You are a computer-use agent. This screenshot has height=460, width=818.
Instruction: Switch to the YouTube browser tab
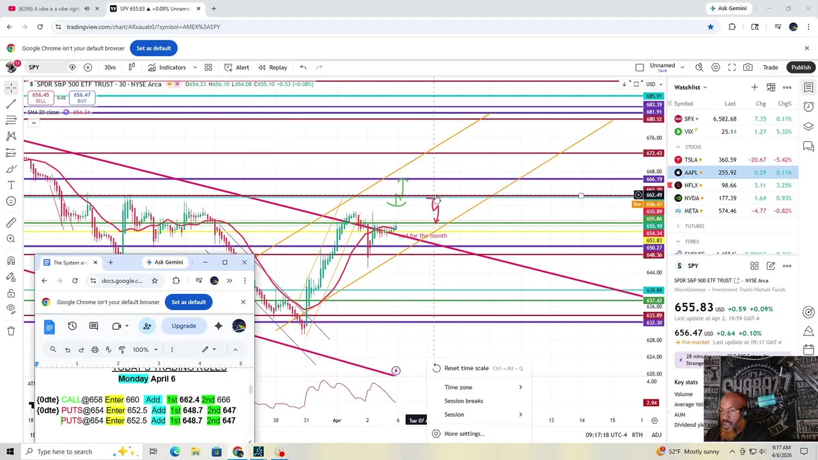[x=51, y=8]
